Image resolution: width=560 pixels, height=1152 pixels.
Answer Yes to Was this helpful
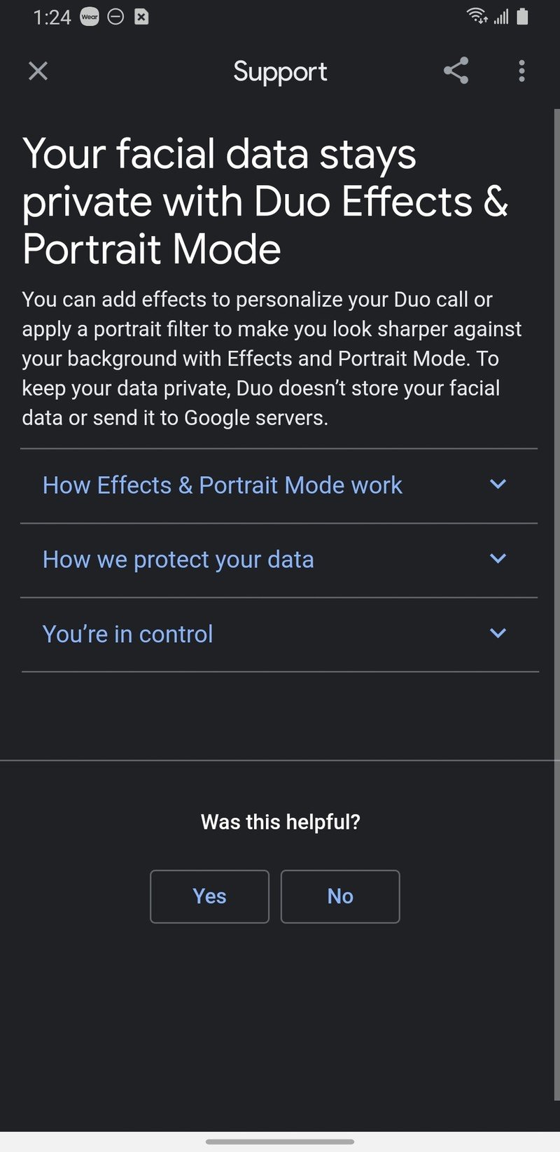click(x=209, y=896)
